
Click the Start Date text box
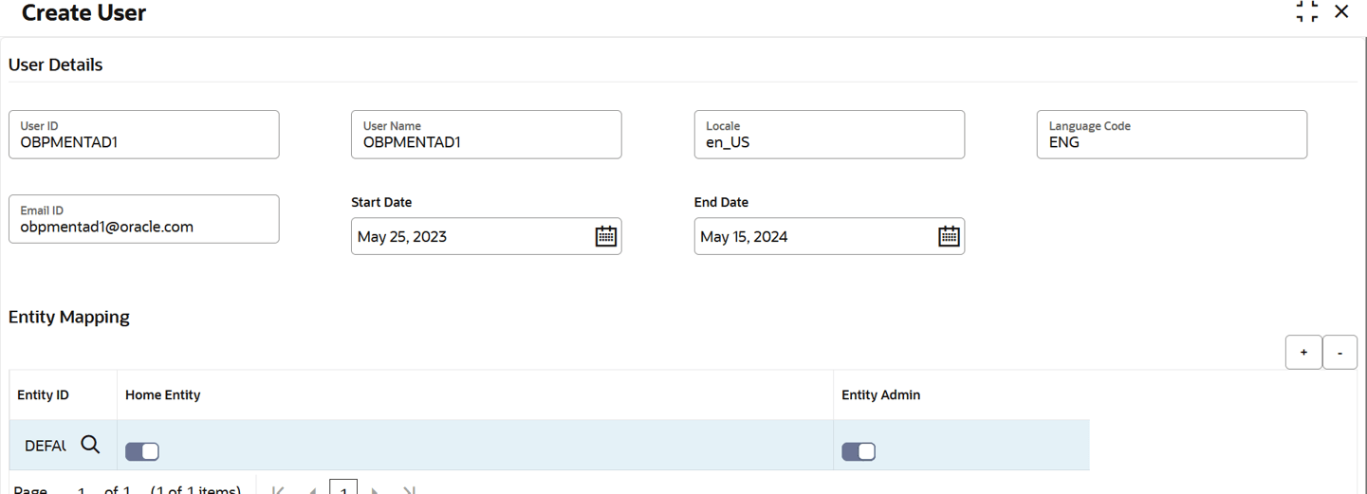[470, 236]
